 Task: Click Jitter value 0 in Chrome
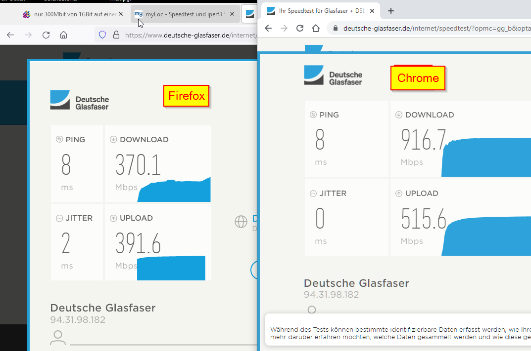[x=320, y=219]
